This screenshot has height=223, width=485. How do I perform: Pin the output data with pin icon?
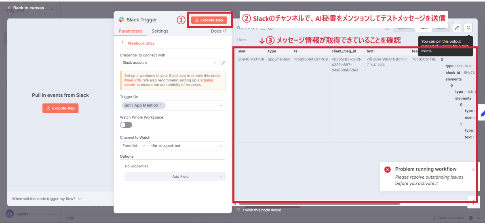click(x=468, y=28)
